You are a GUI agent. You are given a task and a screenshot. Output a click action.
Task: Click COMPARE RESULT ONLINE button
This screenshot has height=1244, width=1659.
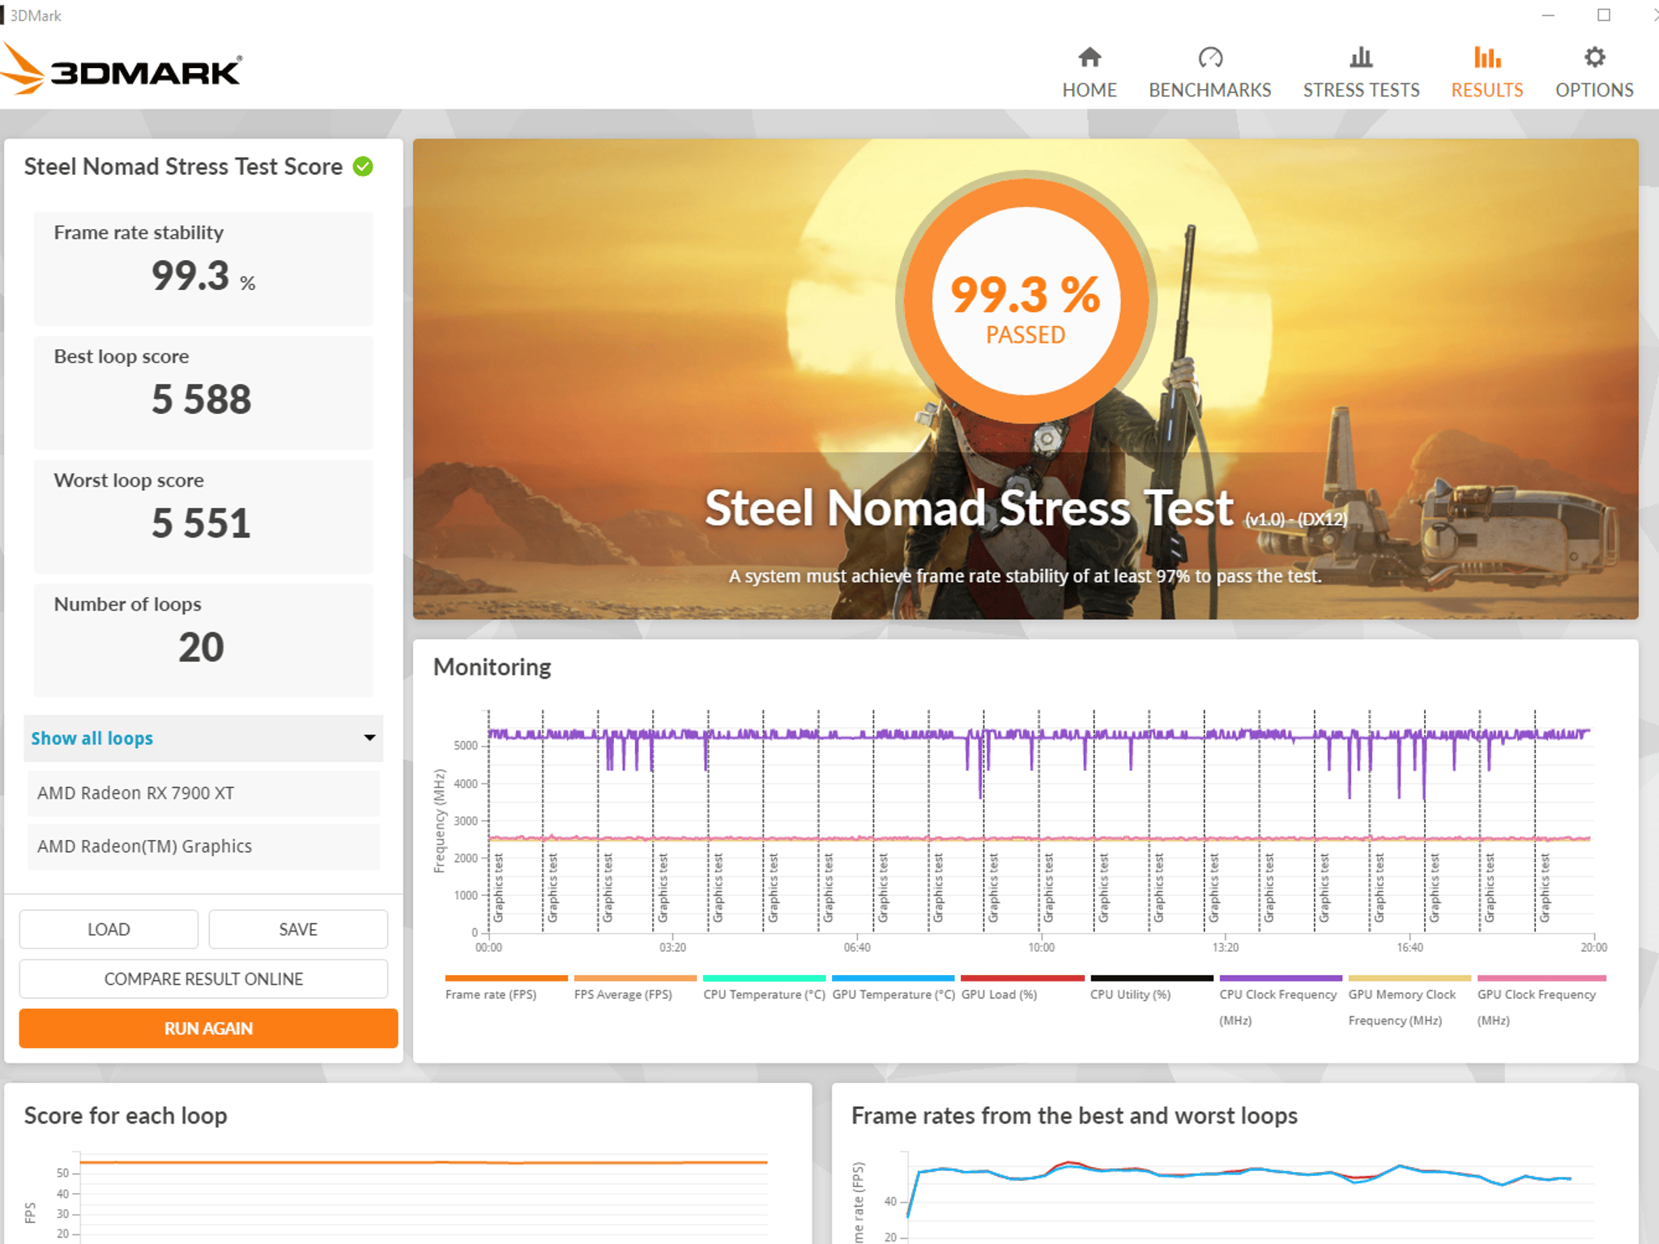point(203,978)
